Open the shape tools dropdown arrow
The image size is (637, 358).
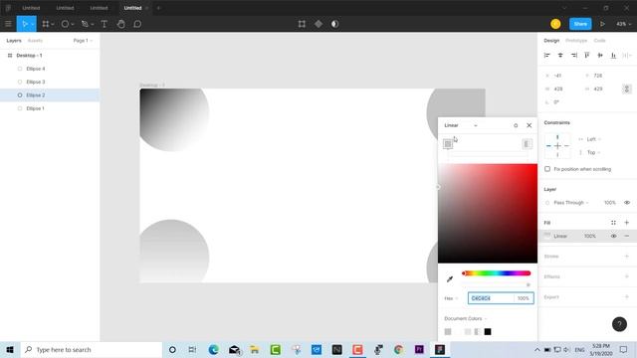pos(73,24)
